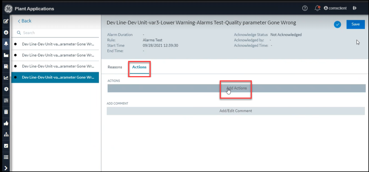Screen dimensions: 369x172
Task: Open the document/book sidebar icon
Action: coord(6,67)
